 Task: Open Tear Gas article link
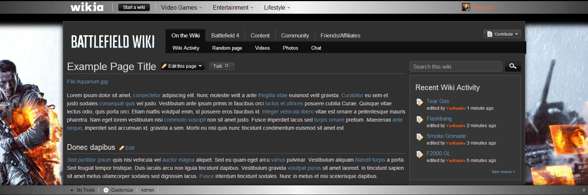438,101
